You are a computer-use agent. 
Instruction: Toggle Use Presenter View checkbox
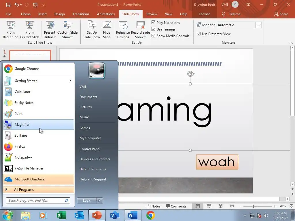tap(198, 34)
